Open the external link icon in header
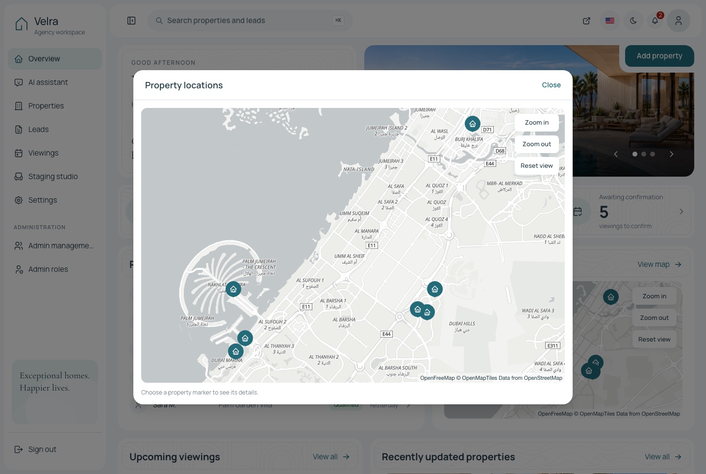The height and width of the screenshot is (474, 706). (586, 21)
